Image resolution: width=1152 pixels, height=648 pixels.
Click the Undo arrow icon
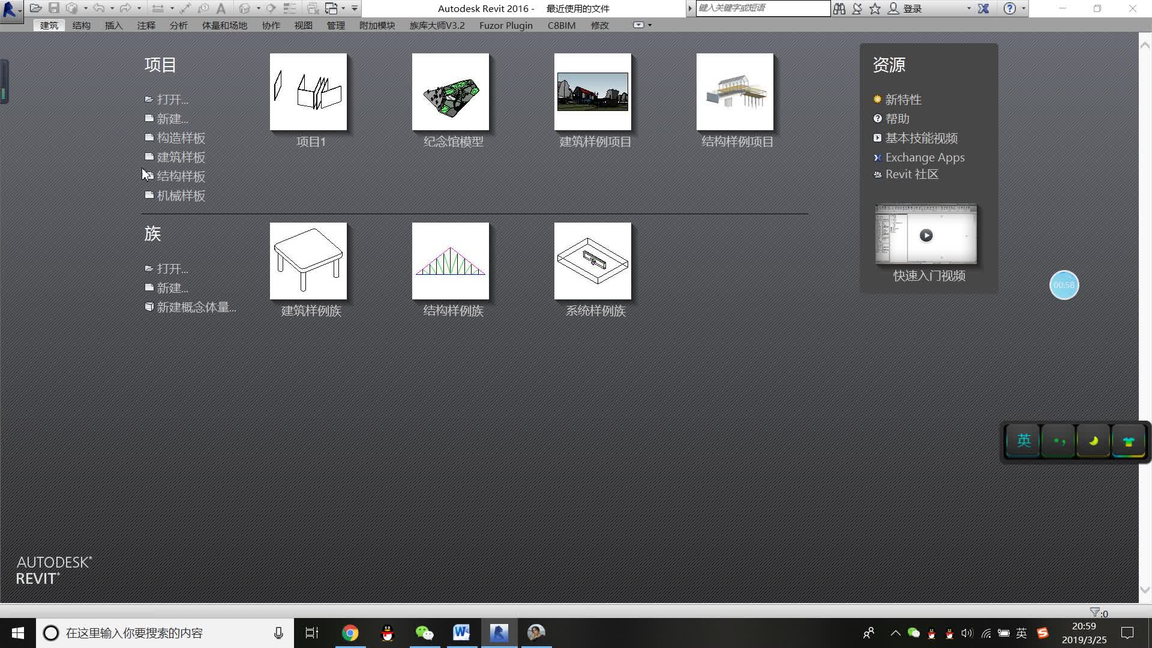click(x=99, y=8)
